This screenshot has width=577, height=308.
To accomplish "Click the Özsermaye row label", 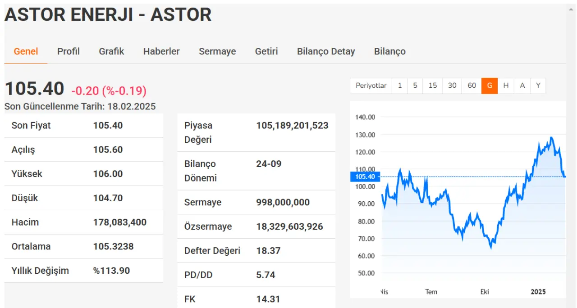I will click(208, 226).
